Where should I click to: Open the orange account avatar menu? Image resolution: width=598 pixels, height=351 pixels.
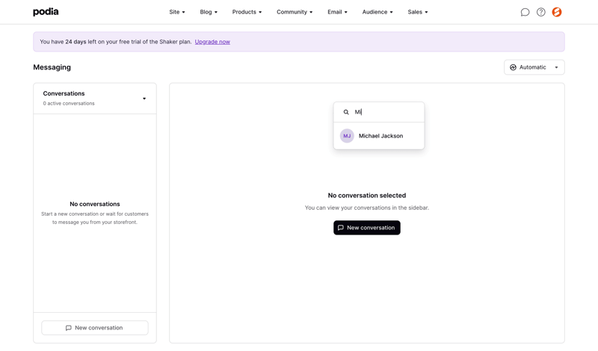click(557, 12)
